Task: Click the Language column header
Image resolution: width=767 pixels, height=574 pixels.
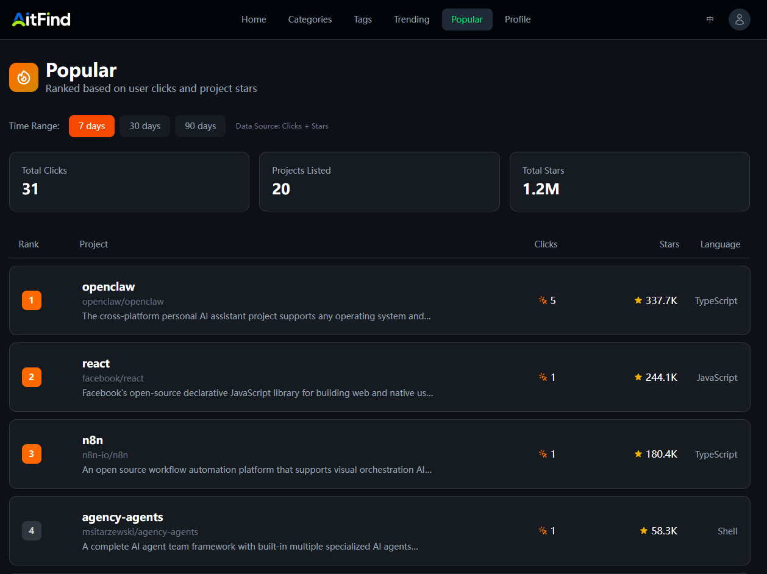Action: click(720, 244)
